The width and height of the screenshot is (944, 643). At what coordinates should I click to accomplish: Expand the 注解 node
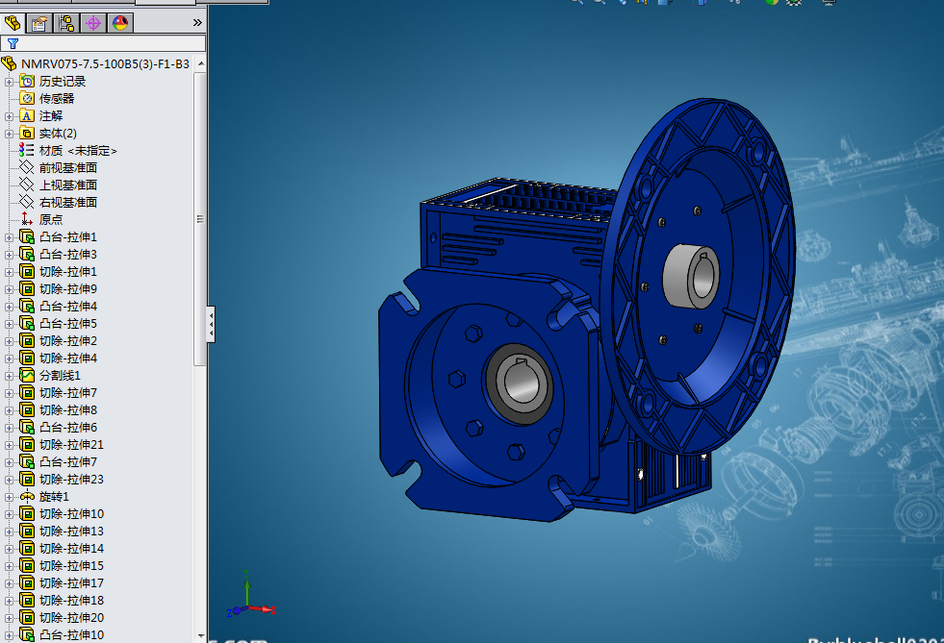pyautogui.click(x=9, y=116)
